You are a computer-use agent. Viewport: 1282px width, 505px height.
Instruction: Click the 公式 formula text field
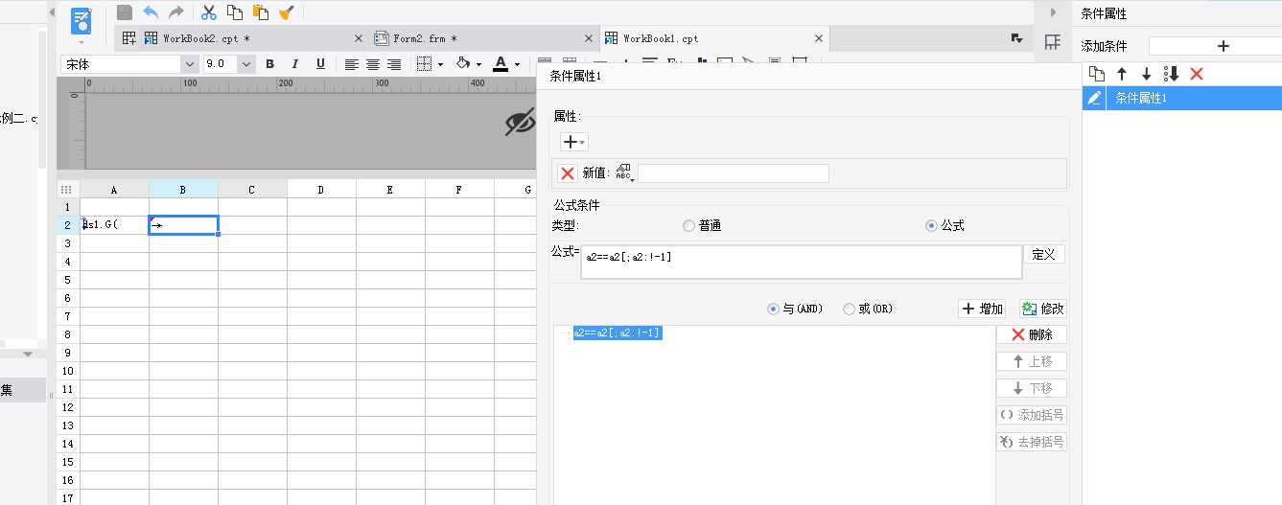[x=802, y=262]
